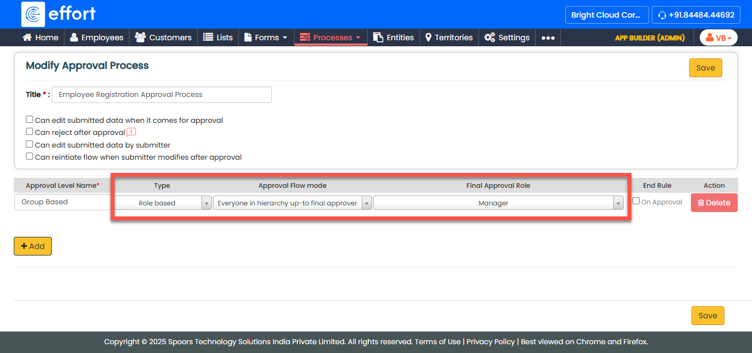752x353 pixels.
Task: Click the Title input field
Action: click(161, 95)
